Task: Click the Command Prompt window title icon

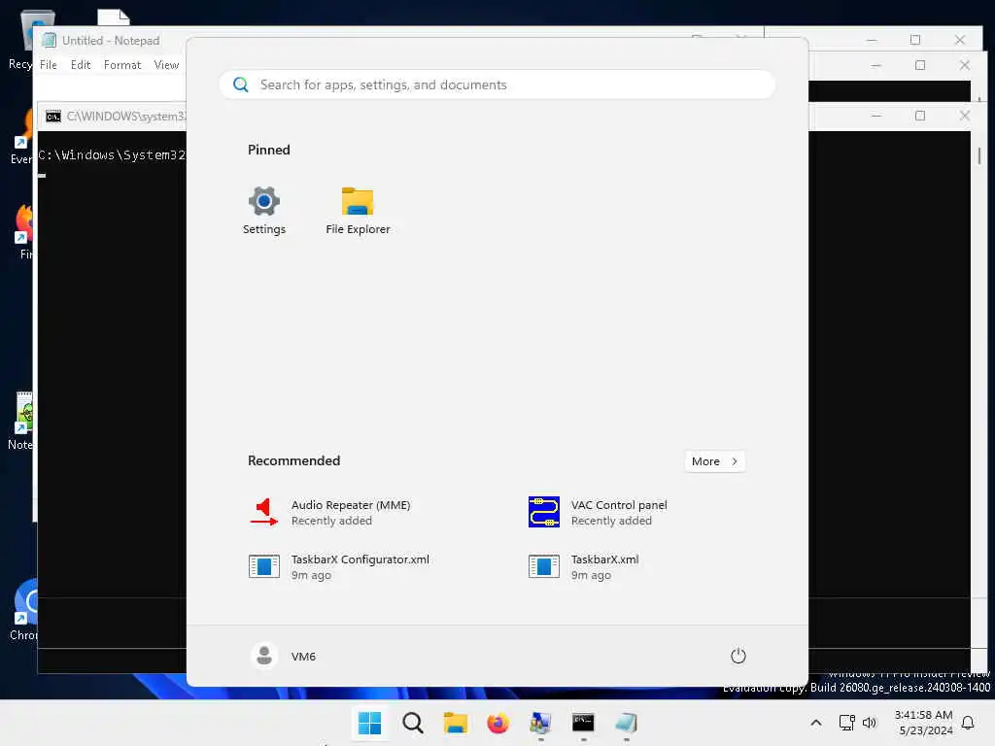Action: pos(53,117)
